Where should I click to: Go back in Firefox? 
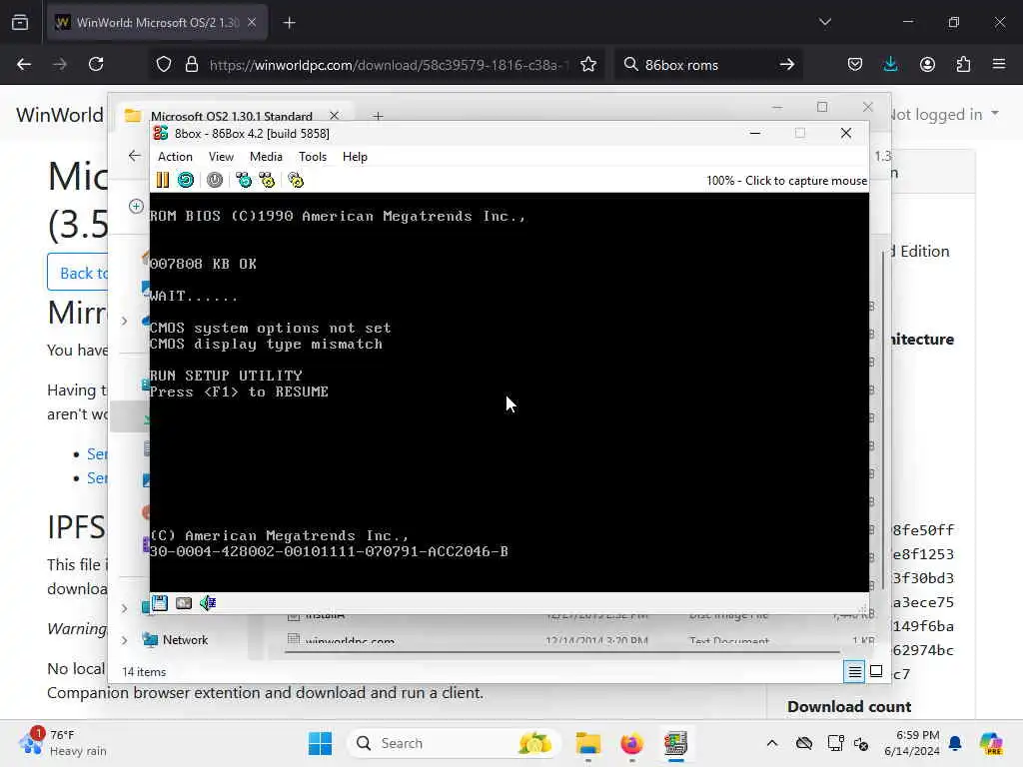[x=24, y=64]
